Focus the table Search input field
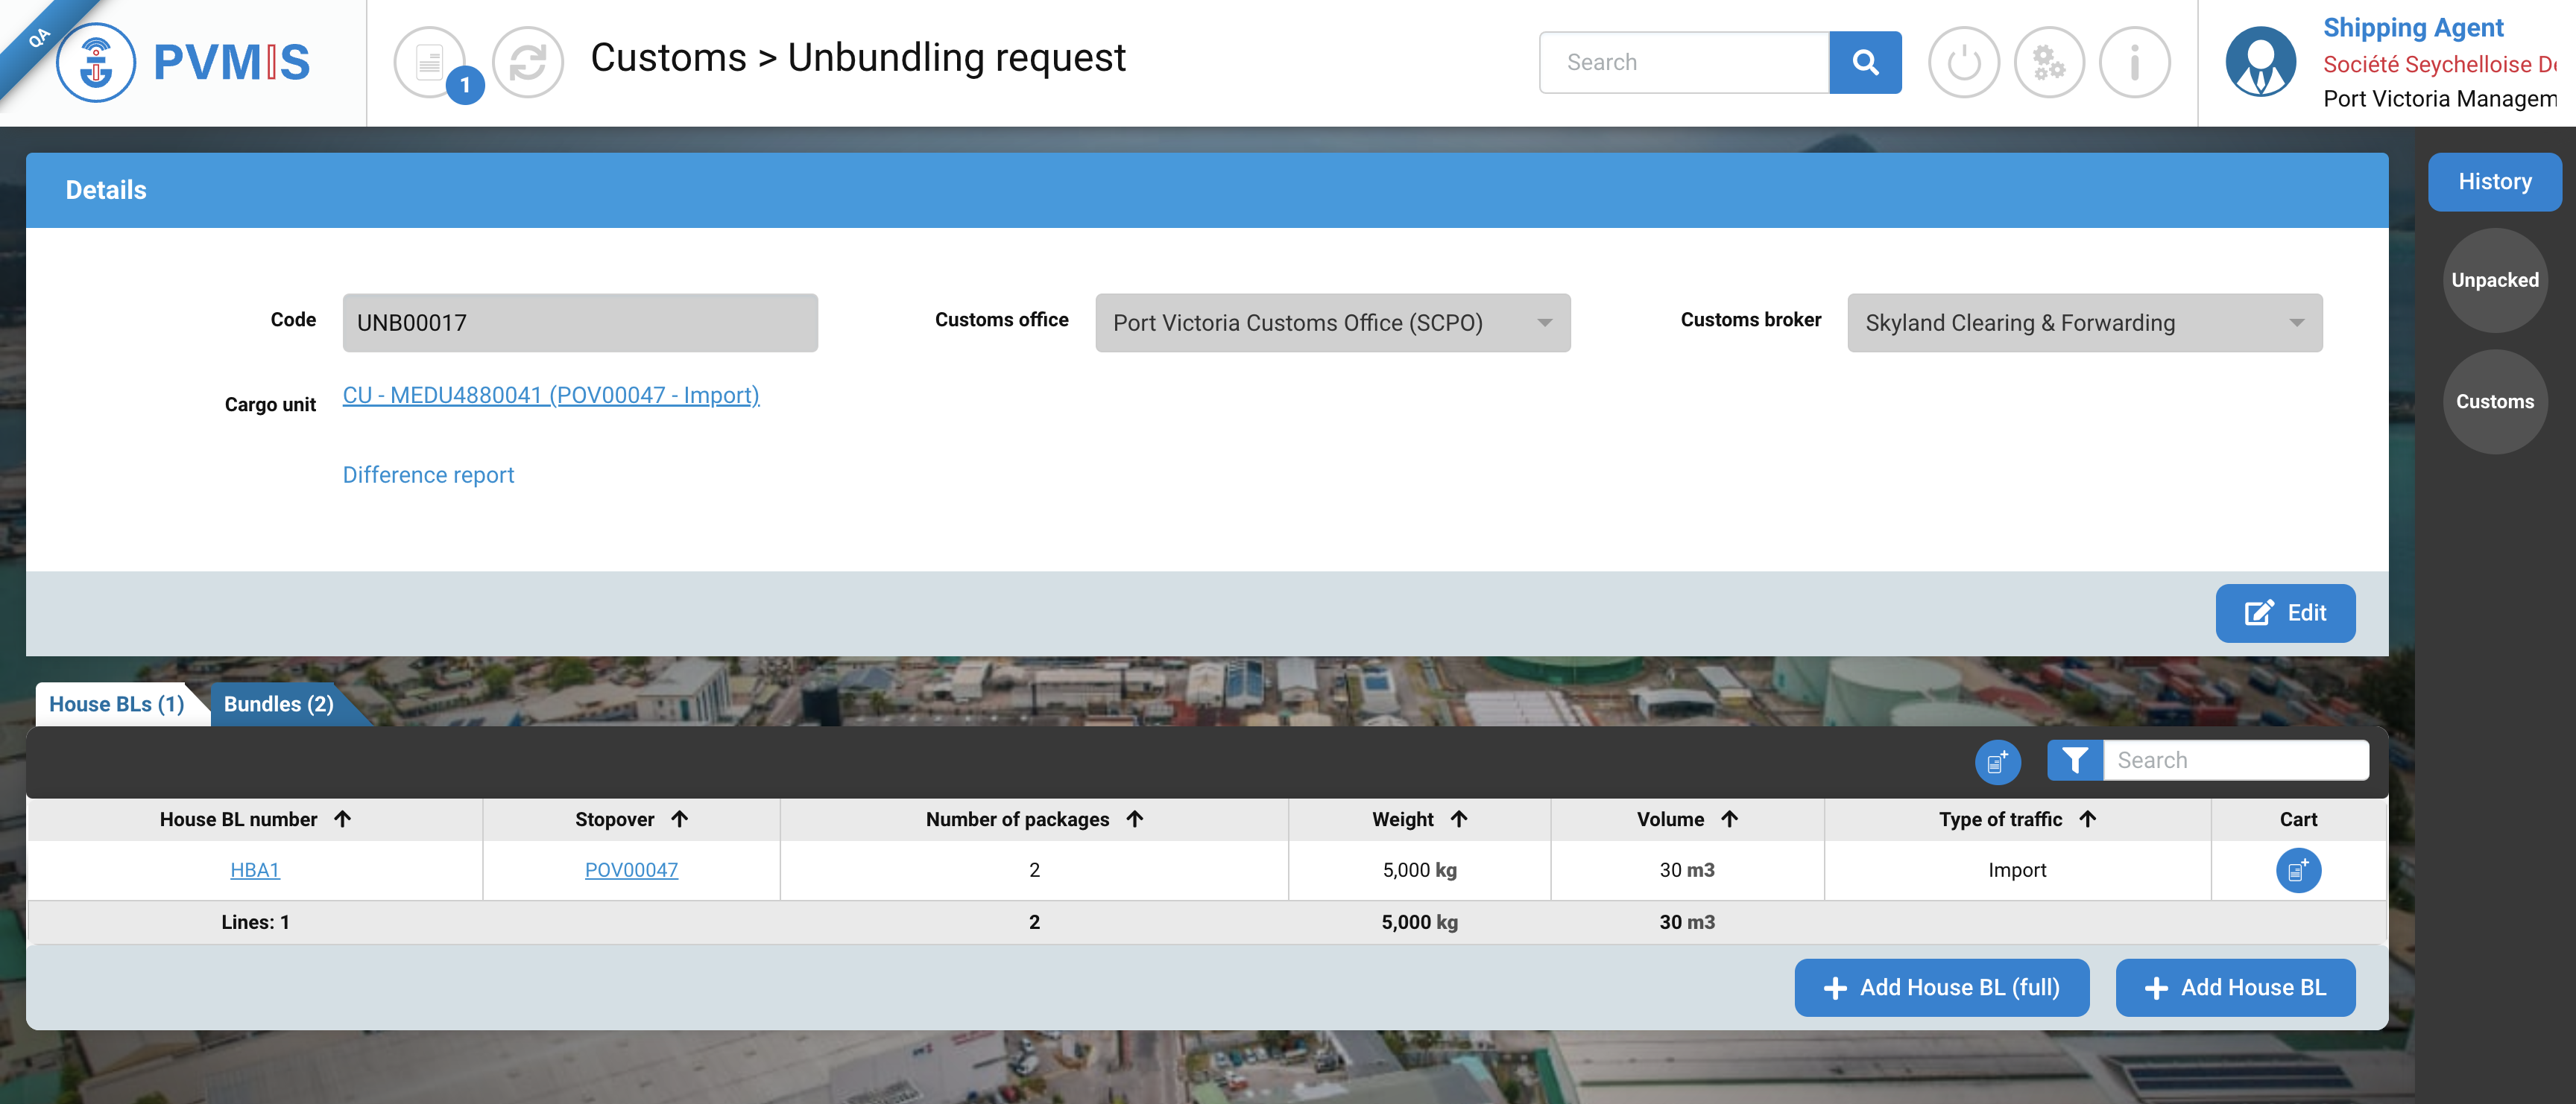Viewport: 2576px width, 1104px height. pyautogui.click(x=2235, y=761)
